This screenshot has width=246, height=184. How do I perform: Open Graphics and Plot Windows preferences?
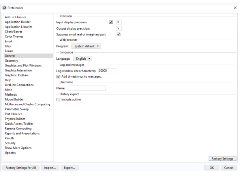point(28,66)
